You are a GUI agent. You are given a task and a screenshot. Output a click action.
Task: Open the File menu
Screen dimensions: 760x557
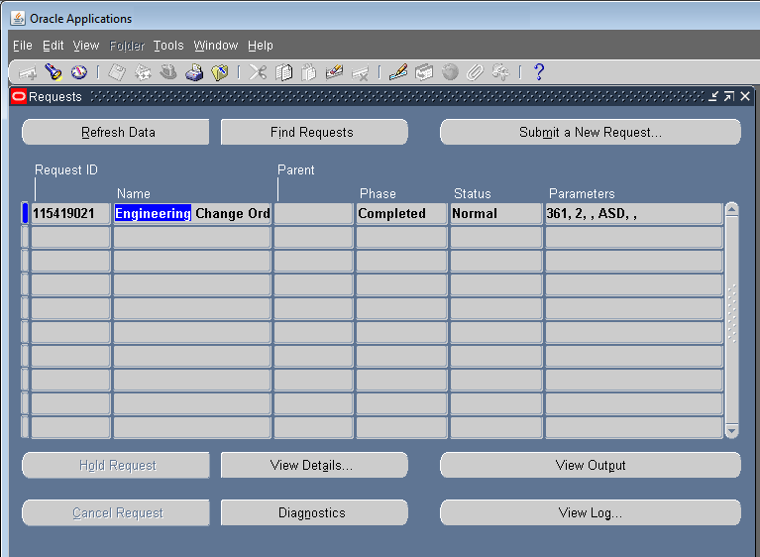[x=23, y=46]
